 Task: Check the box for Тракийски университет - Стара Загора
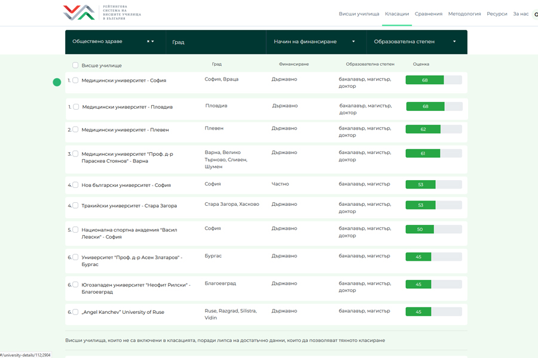tap(75, 205)
